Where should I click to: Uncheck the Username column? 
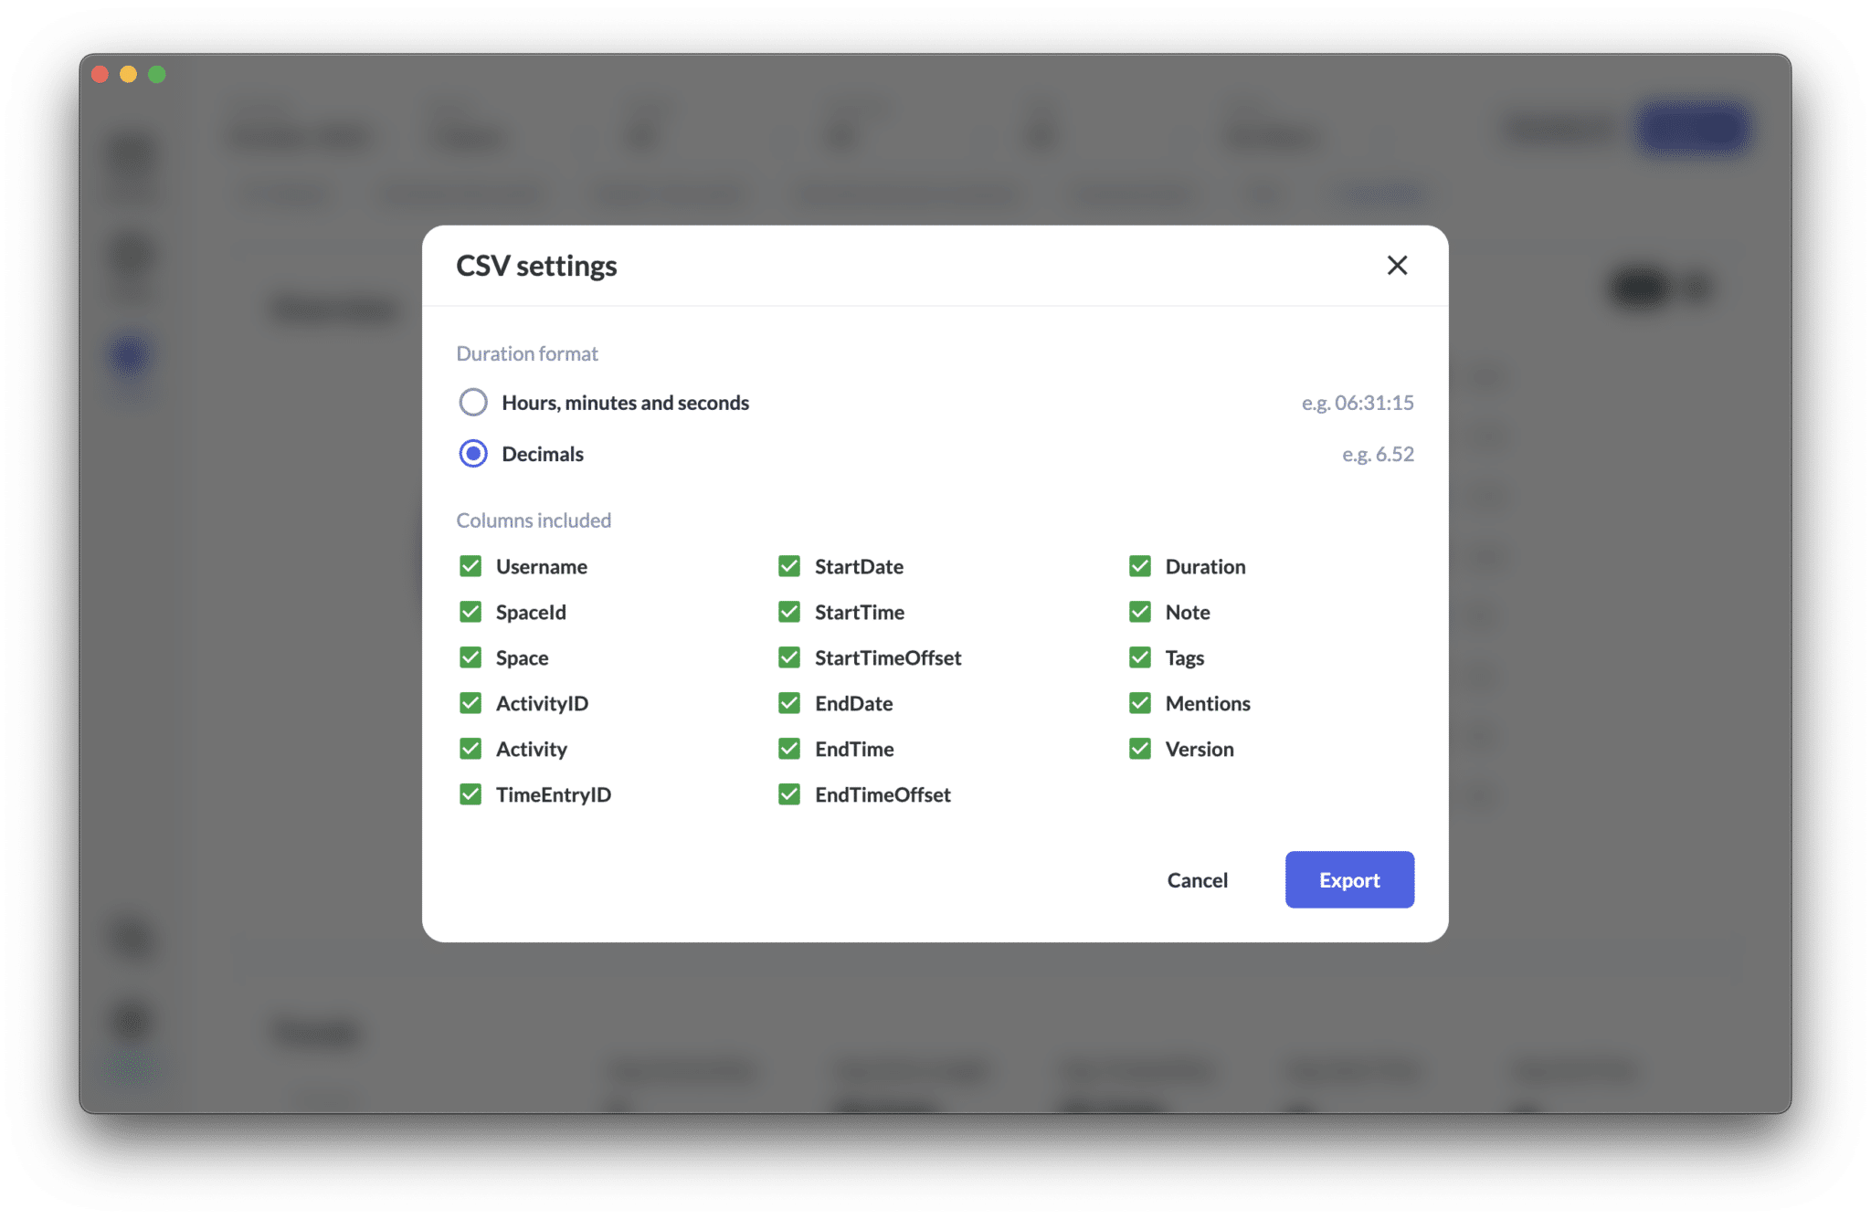pyautogui.click(x=470, y=566)
